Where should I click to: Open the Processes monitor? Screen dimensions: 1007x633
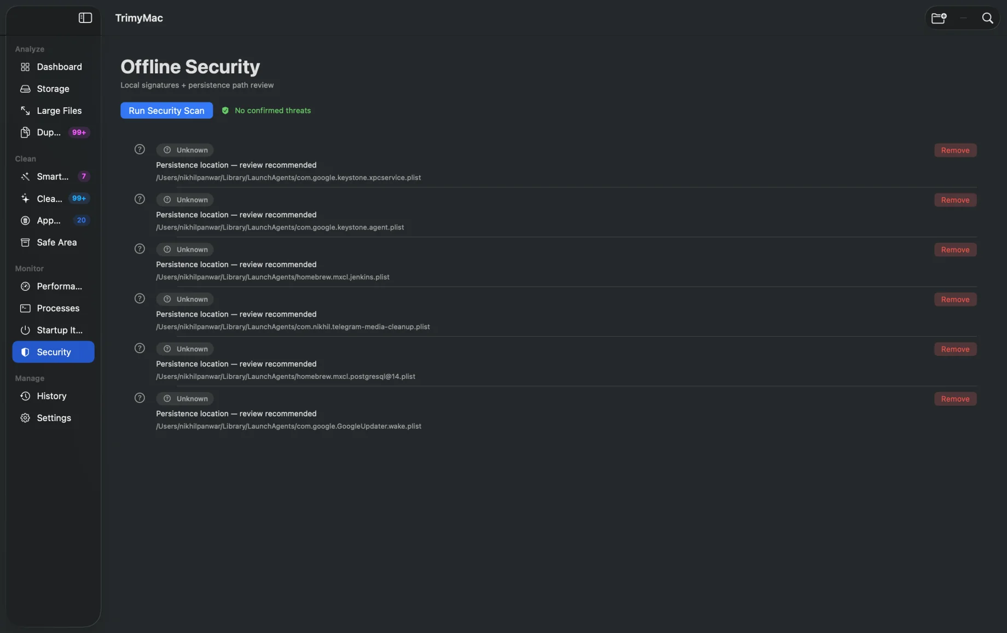(53, 308)
